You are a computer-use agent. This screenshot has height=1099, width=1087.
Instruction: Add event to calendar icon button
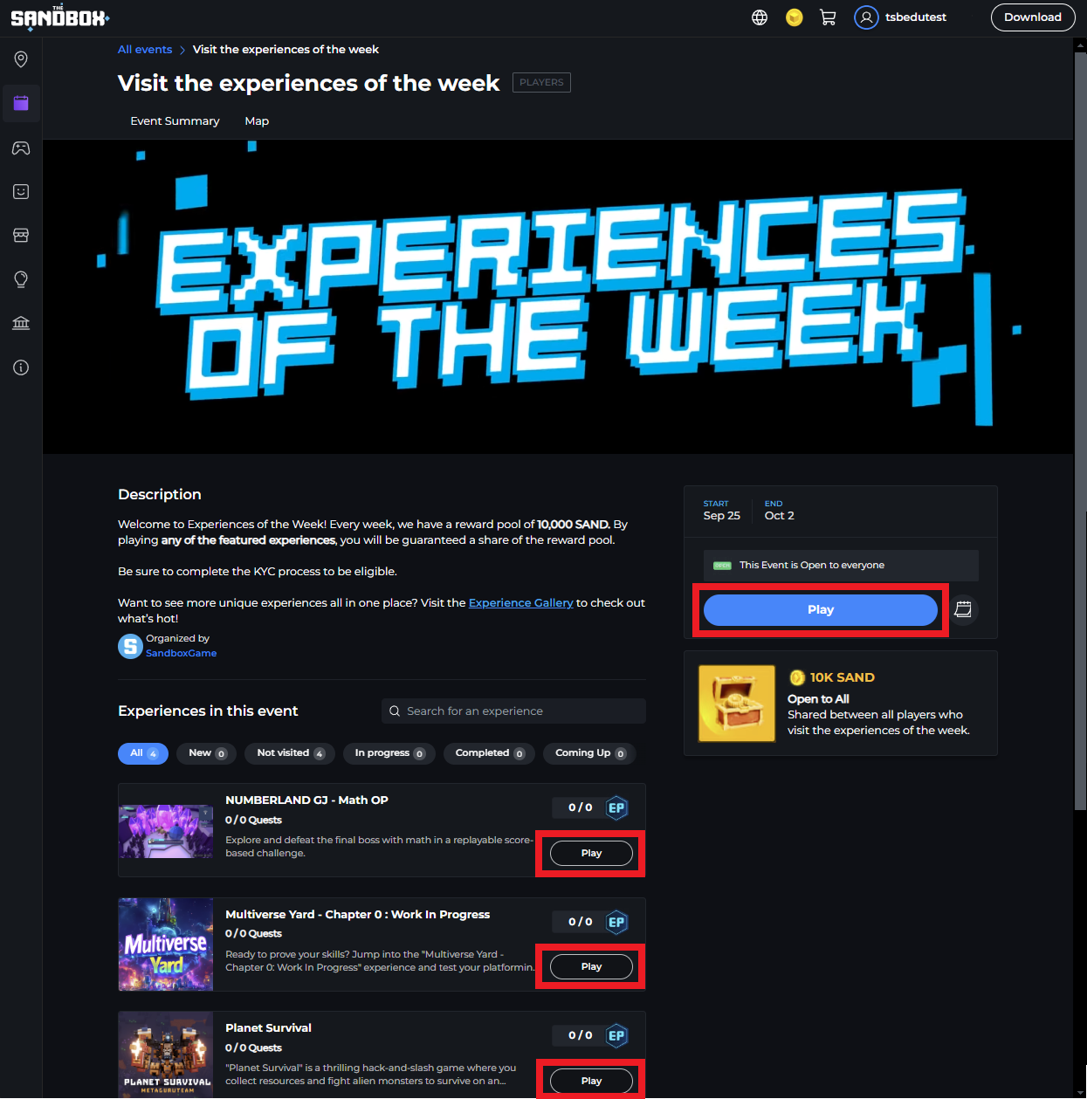963,609
